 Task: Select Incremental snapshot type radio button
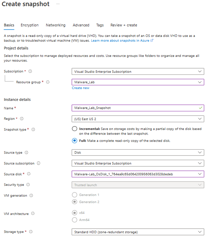75,129
